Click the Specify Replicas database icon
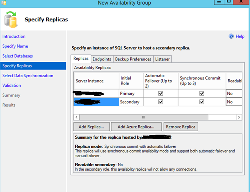250x192 pixels. click(11, 19)
